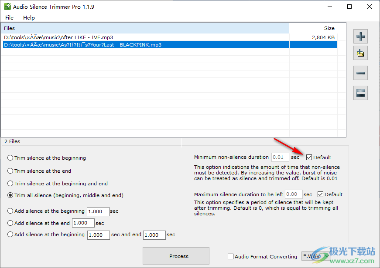Image resolution: width=380 pixels, height=268 pixels.
Task: Toggle Default for maximum silence duration
Action: pos(321,194)
